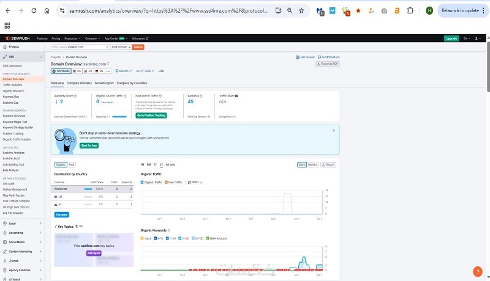Switch to the Growth report tab

click(x=104, y=83)
